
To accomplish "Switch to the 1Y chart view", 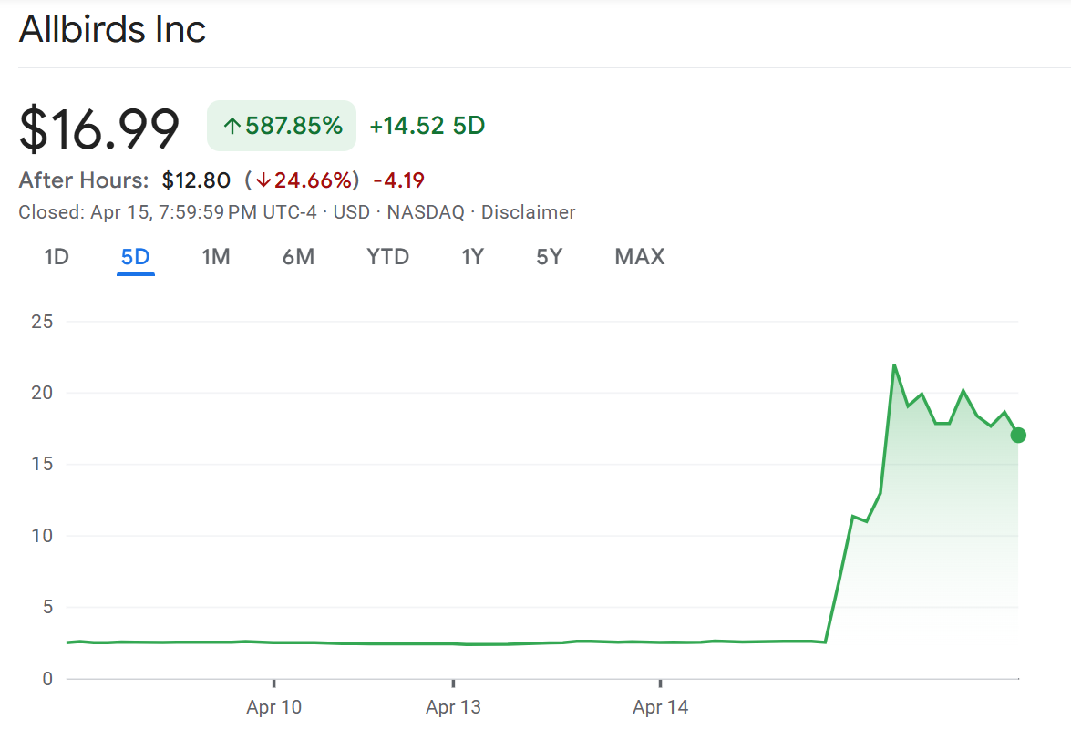I will click(472, 257).
